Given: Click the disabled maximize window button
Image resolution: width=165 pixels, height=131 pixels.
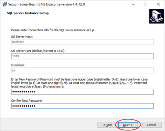Looking at the screenshot, I should tap(146, 4).
